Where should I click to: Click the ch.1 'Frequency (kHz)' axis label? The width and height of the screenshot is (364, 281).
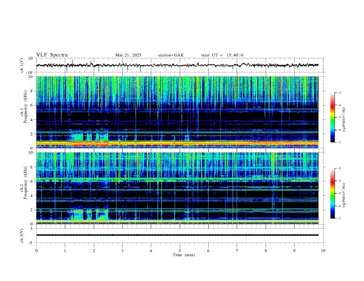pos(25,107)
